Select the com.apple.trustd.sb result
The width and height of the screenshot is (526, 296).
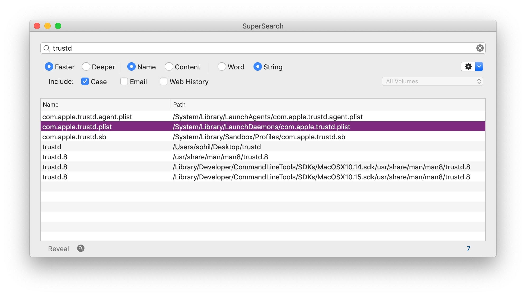click(x=74, y=137)
